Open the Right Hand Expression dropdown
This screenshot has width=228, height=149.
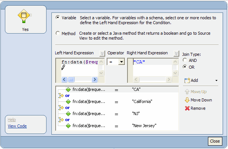click(x=176, y=54)
